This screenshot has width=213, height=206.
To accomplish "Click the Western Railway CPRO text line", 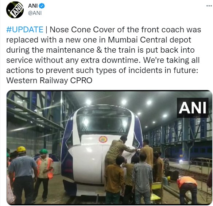I will click(49, 80).
